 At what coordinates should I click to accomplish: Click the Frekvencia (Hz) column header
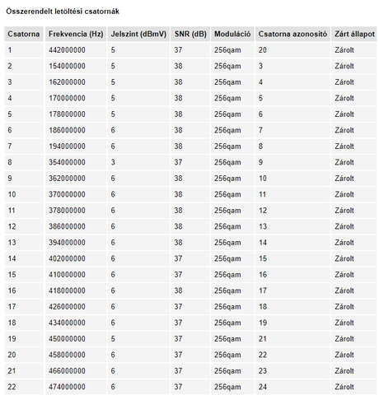(76, 34)
